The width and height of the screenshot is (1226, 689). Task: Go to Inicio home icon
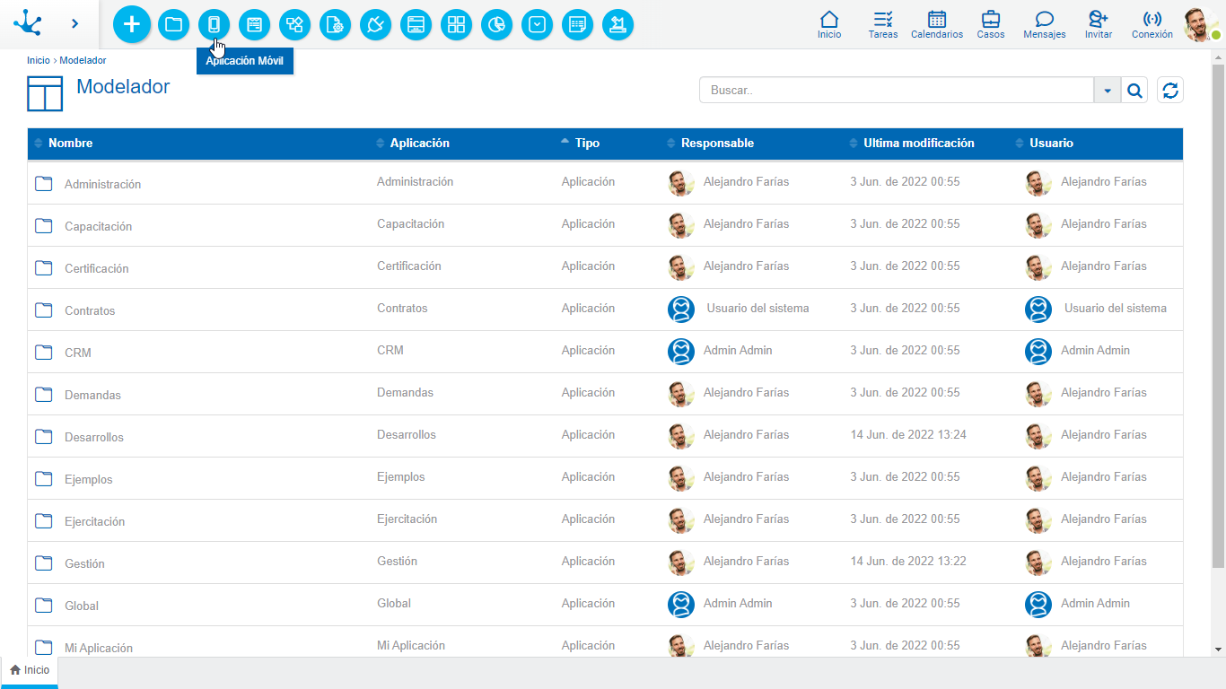point(829,24)
